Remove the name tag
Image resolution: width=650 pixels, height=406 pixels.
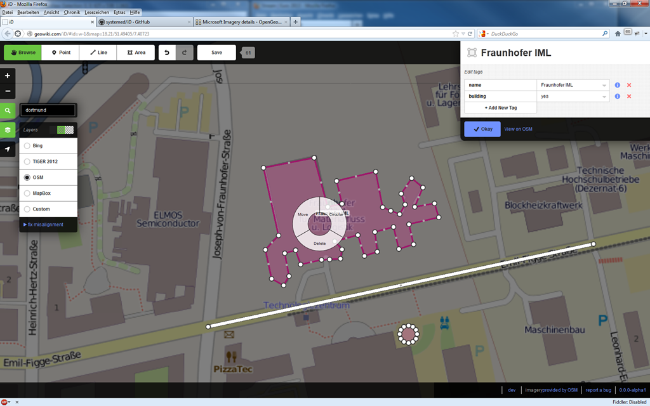pos(629,85)
